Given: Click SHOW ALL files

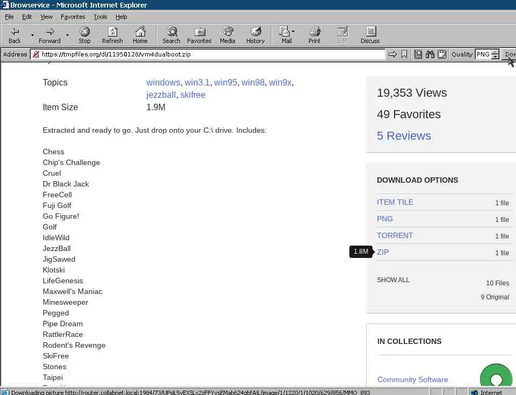Looking at the screenshot, I should point(393,280).
